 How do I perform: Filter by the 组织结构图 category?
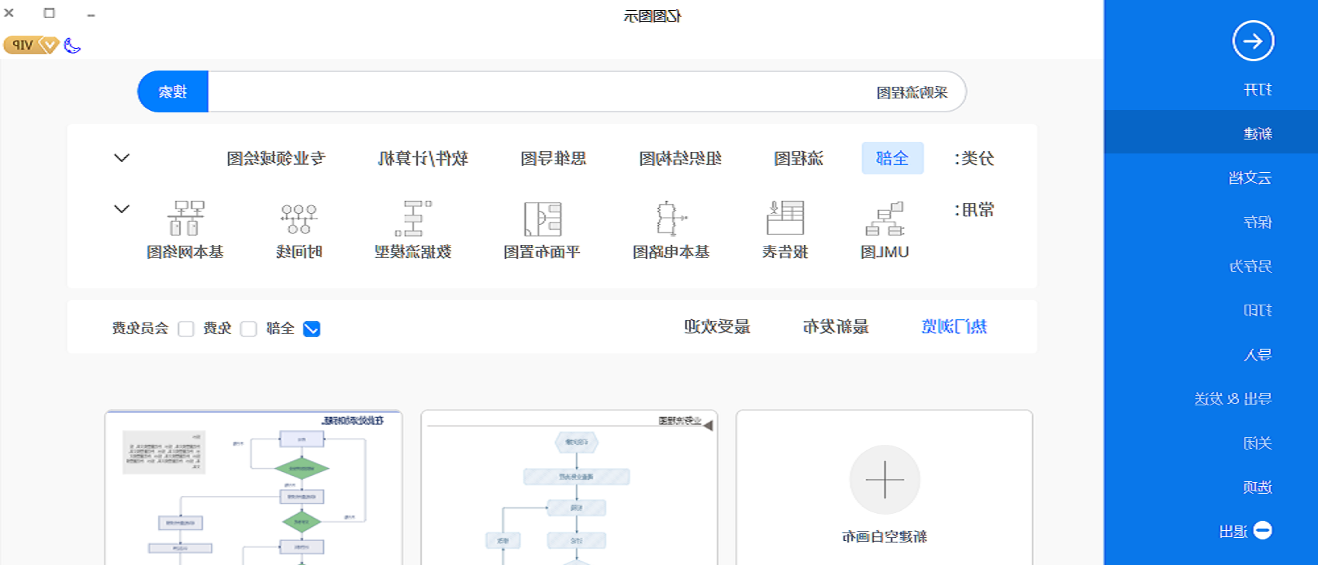coord(681,159)
